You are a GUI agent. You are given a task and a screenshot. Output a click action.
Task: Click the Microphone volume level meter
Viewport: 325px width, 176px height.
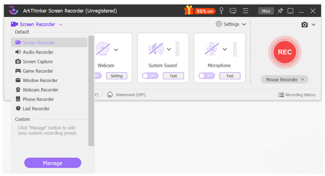click(235, 49)
